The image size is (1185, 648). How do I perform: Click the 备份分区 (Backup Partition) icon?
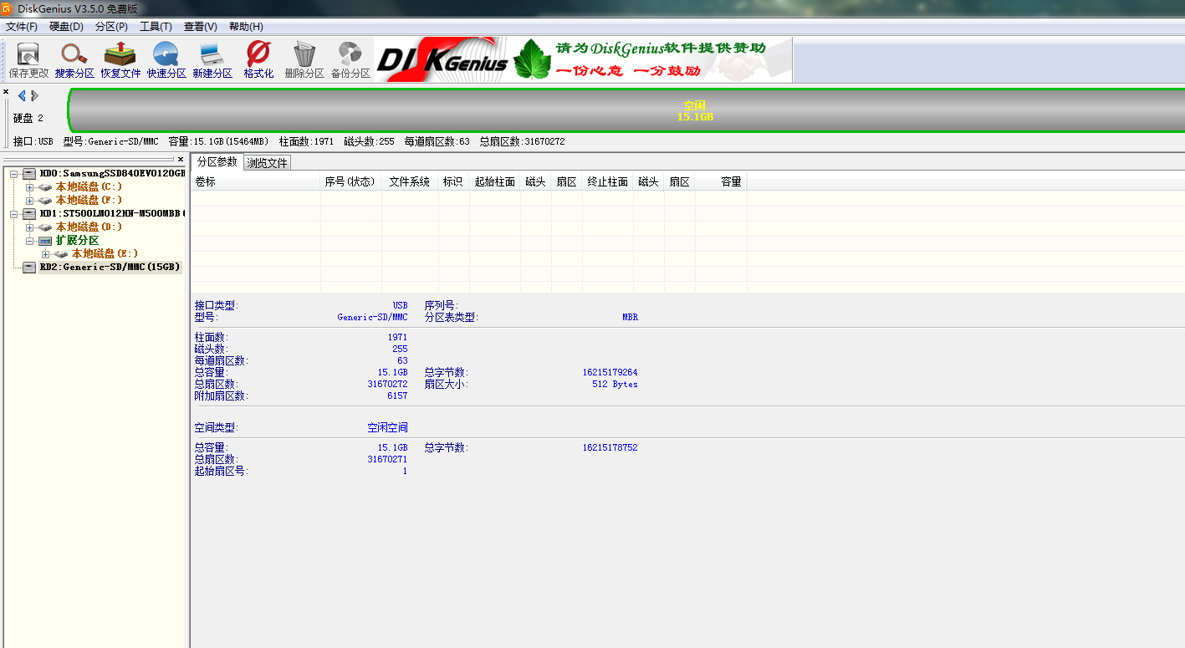[350, 59]
